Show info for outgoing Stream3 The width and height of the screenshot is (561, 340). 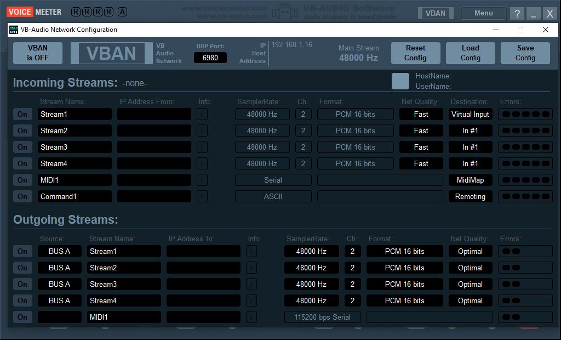pyautogui.click(x=251, y=285)
